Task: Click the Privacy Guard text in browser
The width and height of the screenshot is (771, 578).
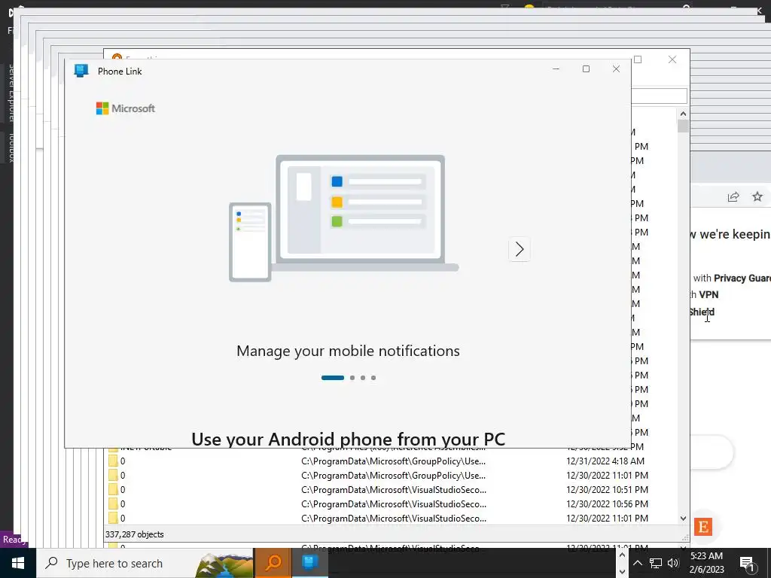Action: [742, 278]
